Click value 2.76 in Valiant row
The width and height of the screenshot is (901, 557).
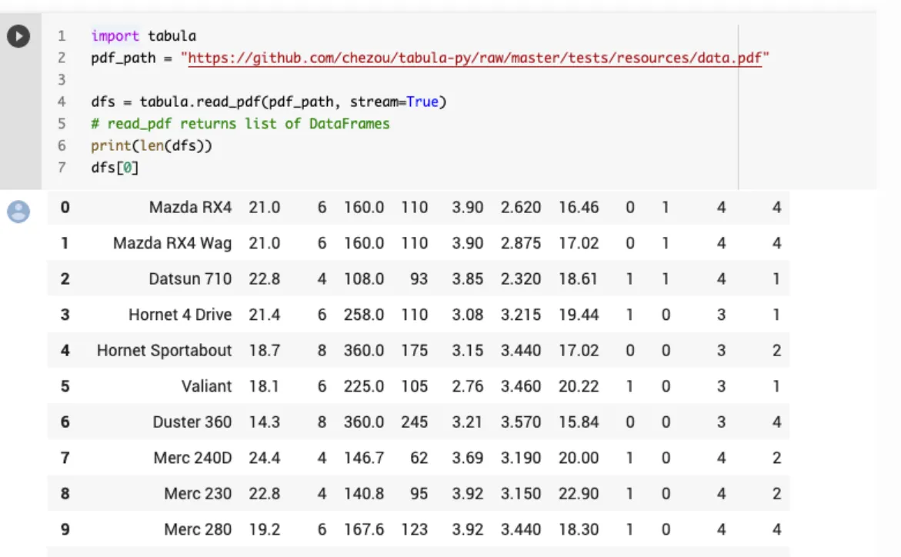pyautogui.click(x=467, y=386)
